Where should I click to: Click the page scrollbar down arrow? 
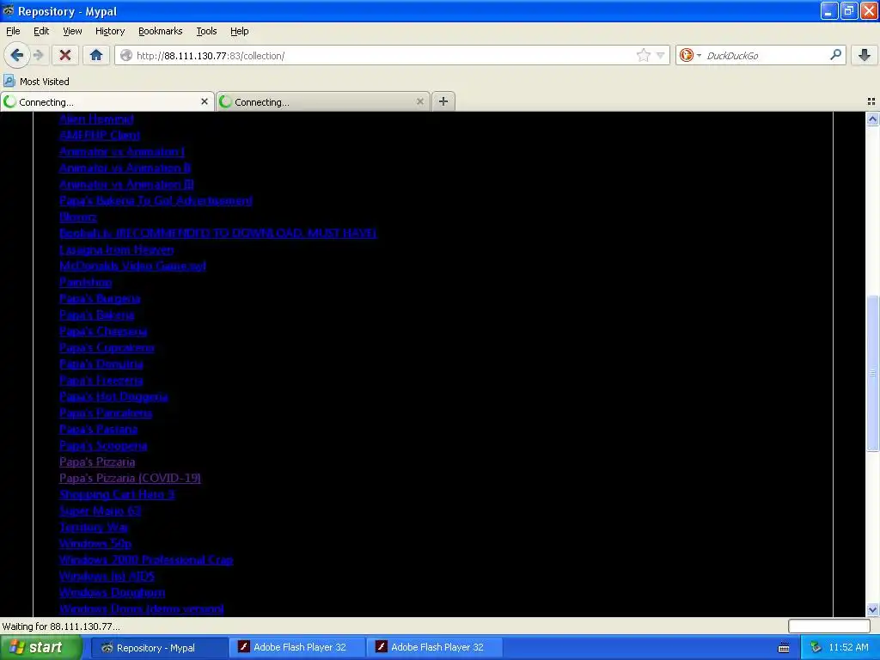click(x=872, y=609)
